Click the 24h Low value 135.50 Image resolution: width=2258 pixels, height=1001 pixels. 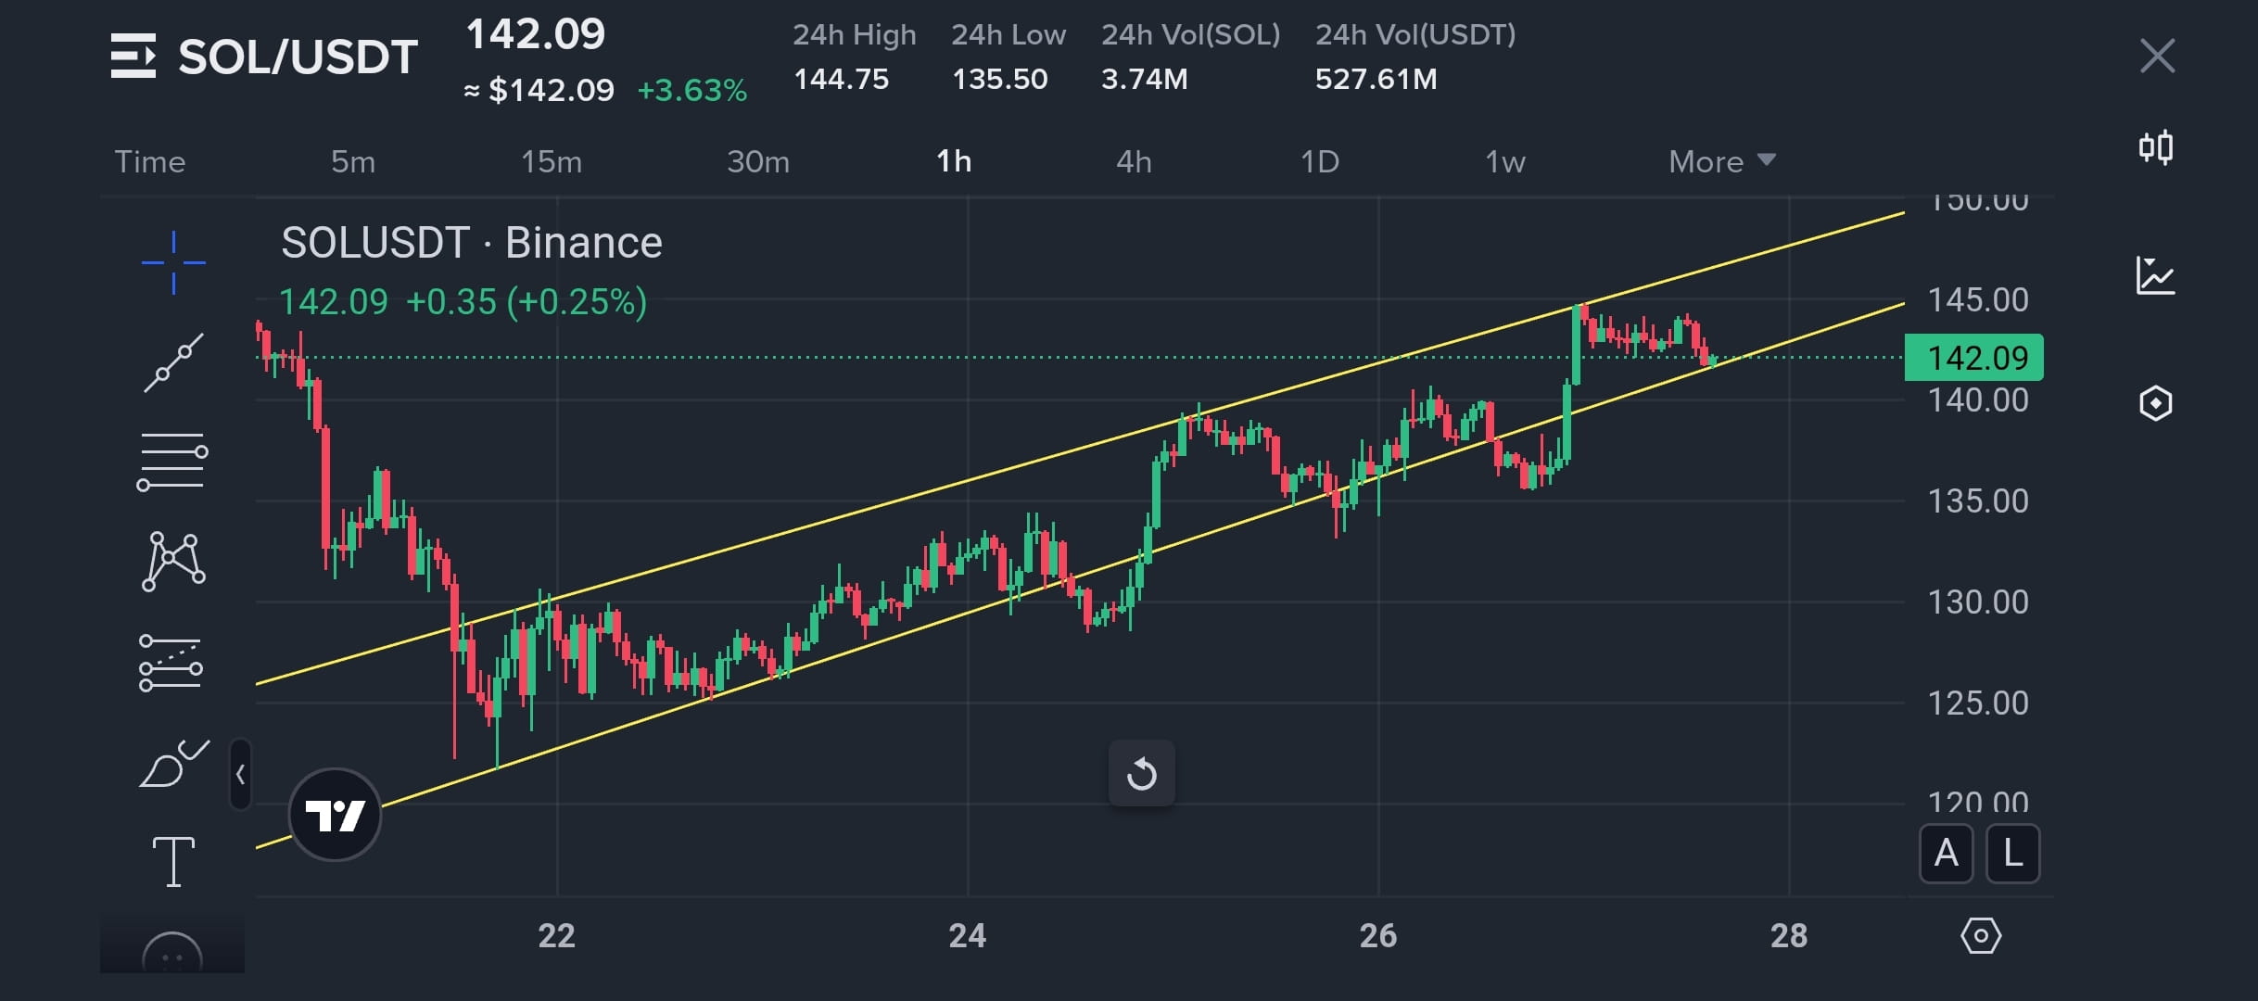tap(1000, 79)
